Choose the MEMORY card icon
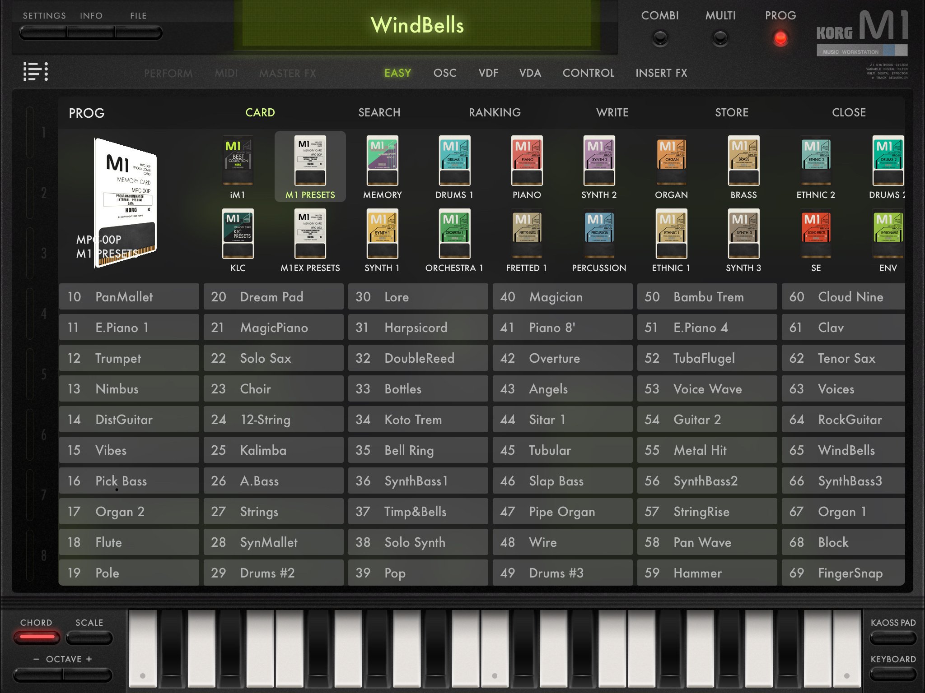Viewport: 925px width, 693px height. [382, 167]
